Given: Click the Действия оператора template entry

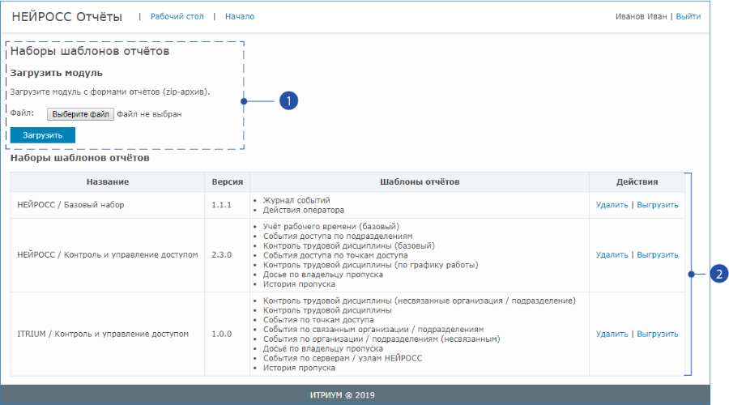Looking at the screenshot, I should tap(304, 210).
